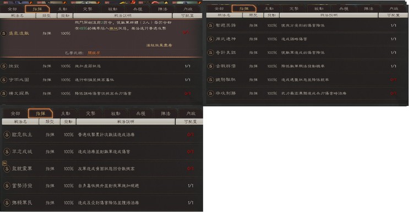
Task: Click S-grade icon beside 鐵騎驅馳
Action: [210, 79]
